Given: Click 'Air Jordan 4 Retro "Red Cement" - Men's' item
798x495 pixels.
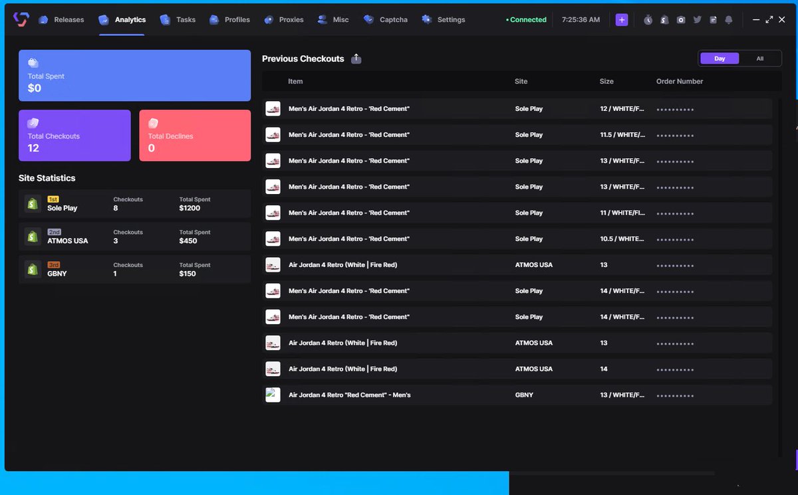Looking at the screenshot, I should pyautogui.click(x=350, y=395).
